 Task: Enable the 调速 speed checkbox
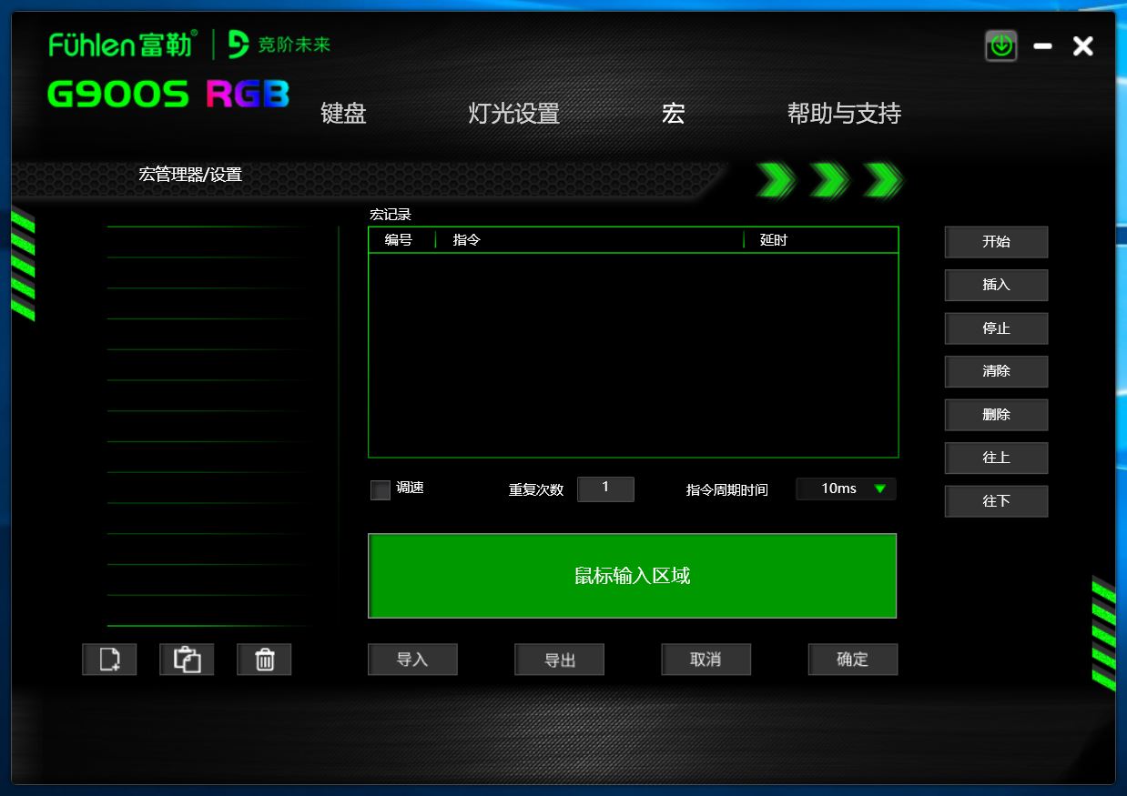380,489
